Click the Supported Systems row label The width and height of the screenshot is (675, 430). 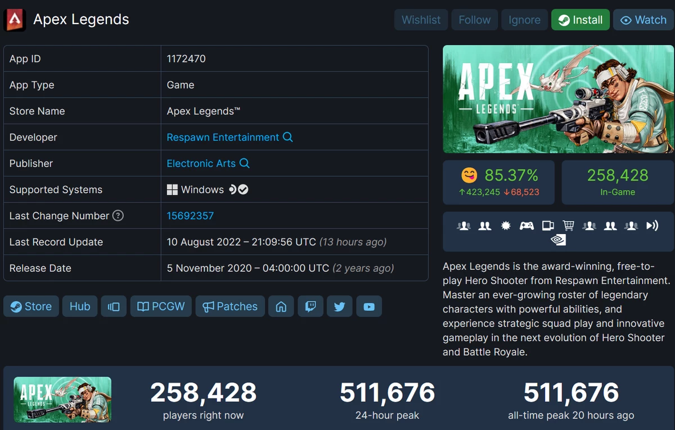56,190
